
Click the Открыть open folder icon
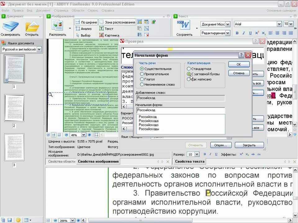pyautogui.click(x=32, y=27)
